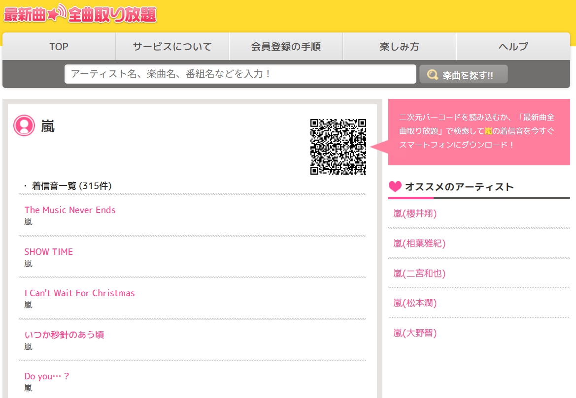Click the pink artist avatar icon beside 嵐
The height and width of the screenshot is (398, 576).
click(24, 125)
